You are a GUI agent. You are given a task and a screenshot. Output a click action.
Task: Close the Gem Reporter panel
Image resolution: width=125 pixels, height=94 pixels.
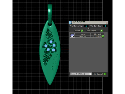107,22
